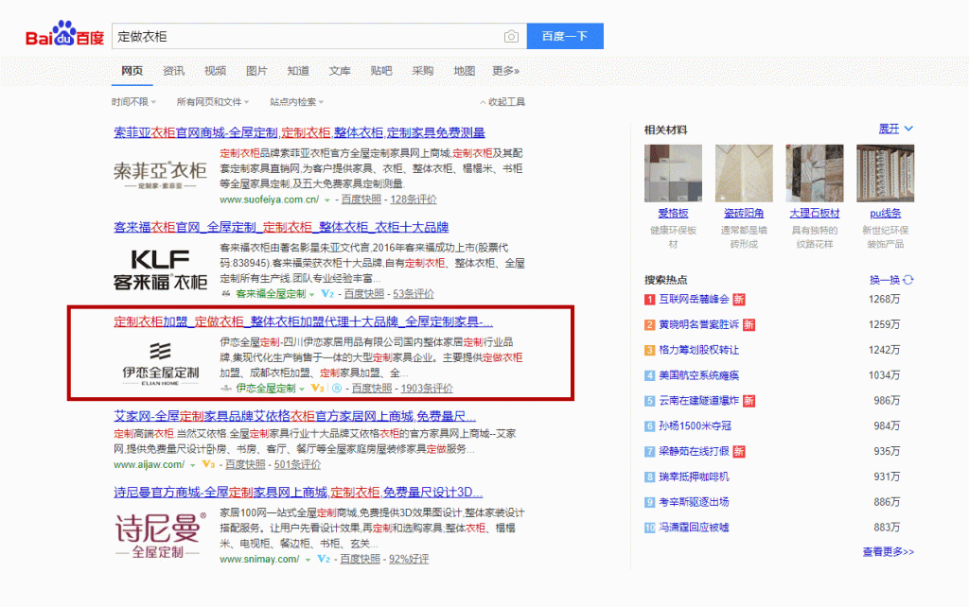Open hot search 孙杨1500米夺冠
The image size is (969, 607).
(x=696, y=426)
